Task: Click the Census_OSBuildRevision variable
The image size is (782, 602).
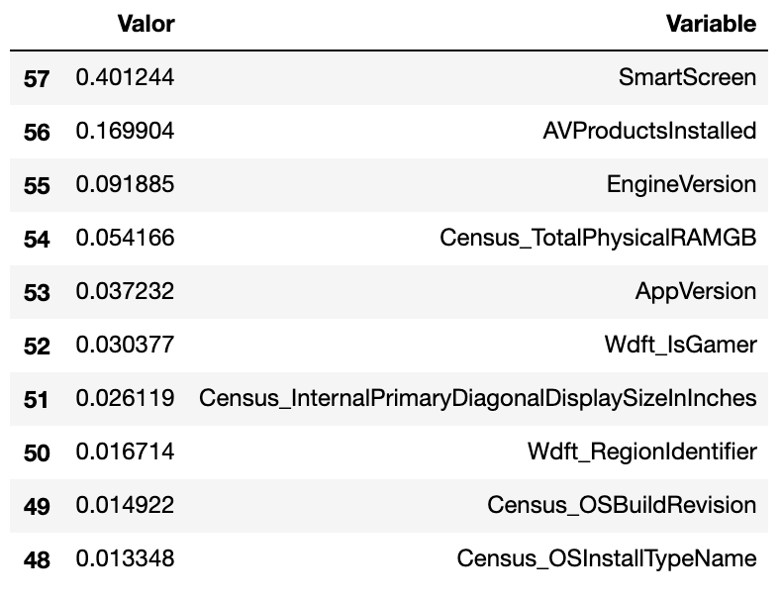Action: point(622,505)
